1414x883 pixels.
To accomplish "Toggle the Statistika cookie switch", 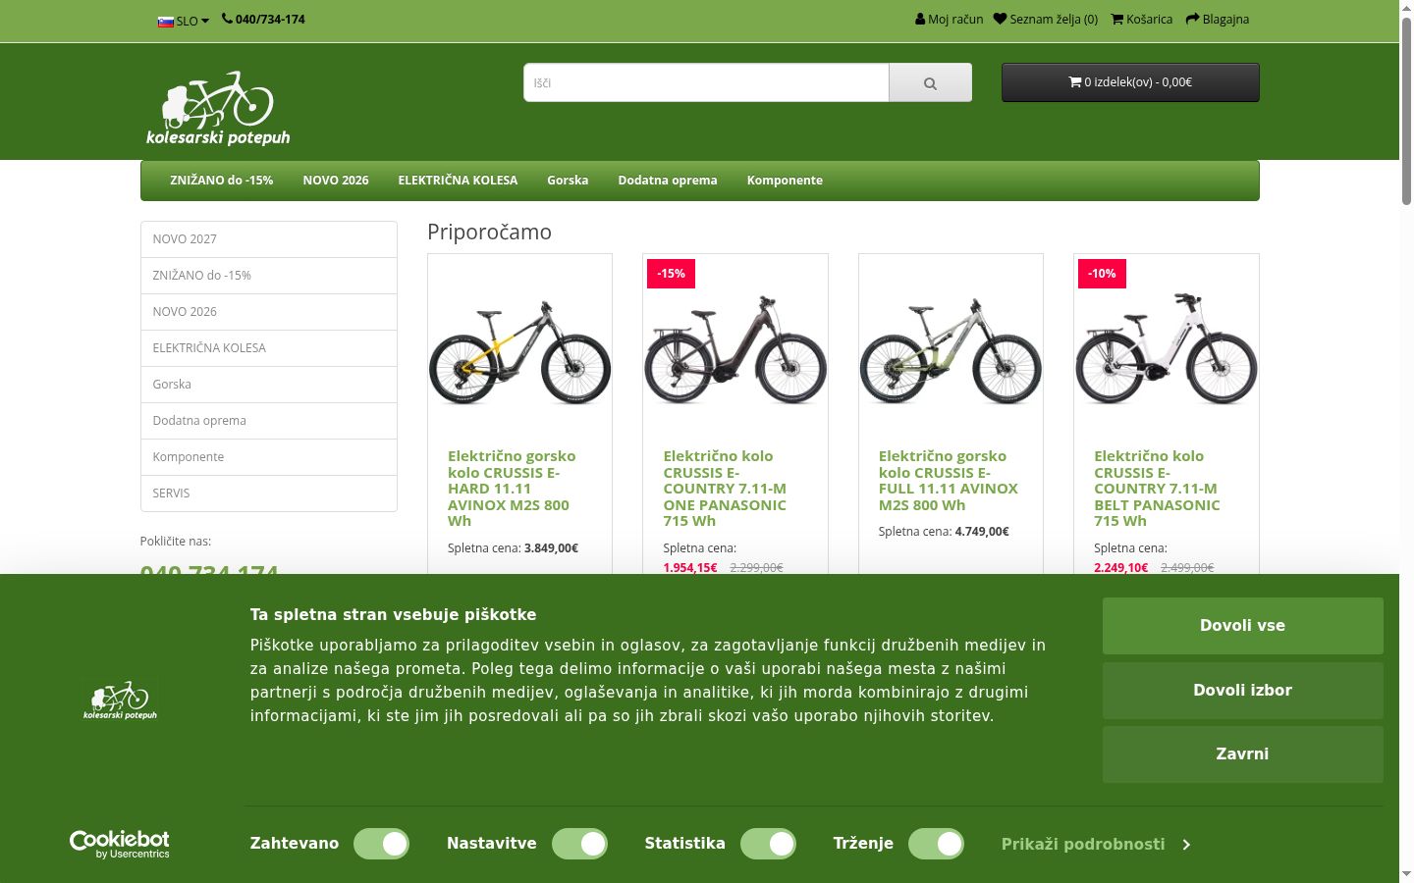I will pyautogui.click(x=768, y=844).
